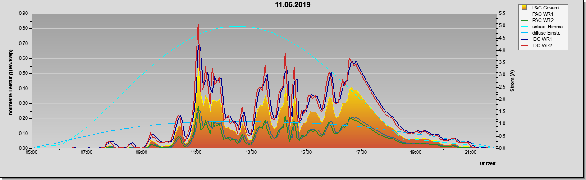586x180 pixels.
Task: Click the unbed. Himmel legend entry
Action: click(542, 27)
